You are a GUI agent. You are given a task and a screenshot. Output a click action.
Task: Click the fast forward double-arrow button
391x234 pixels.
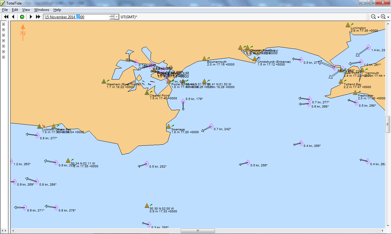(x=38, y=17)
